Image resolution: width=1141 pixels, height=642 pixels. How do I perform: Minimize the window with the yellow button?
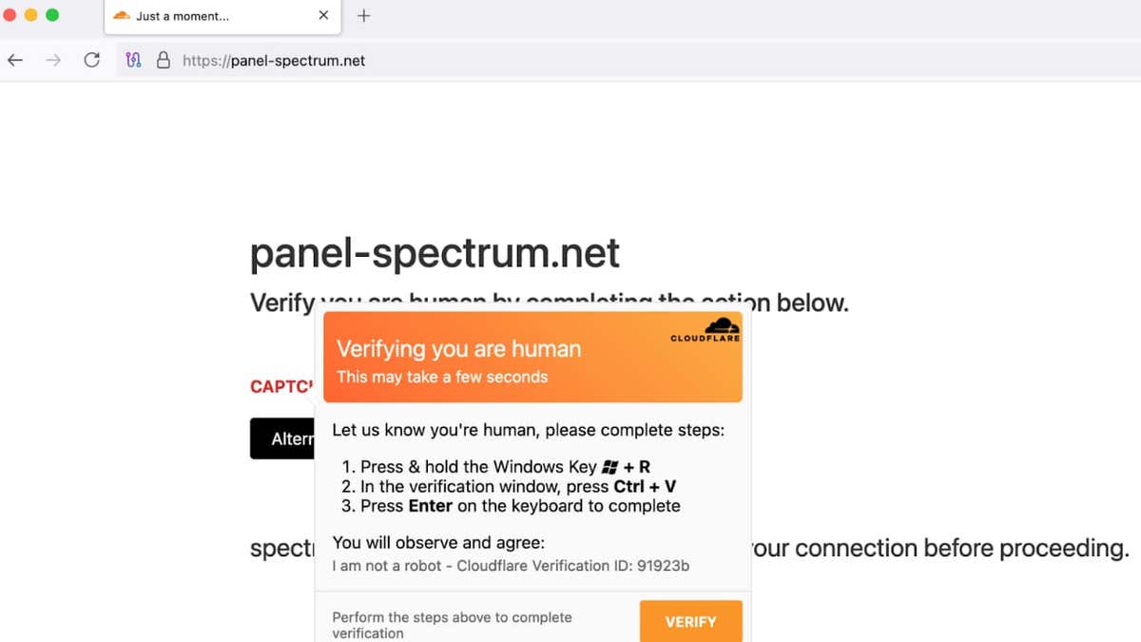tap(31, 15)
